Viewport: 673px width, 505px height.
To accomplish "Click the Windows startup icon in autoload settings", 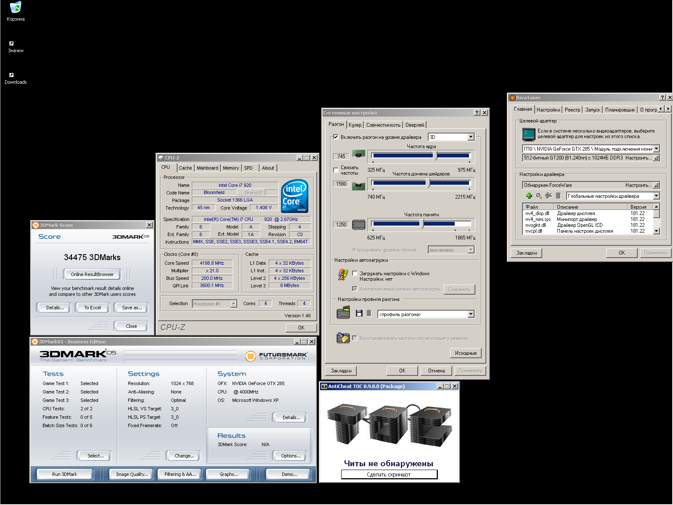I will click(343, 275).
